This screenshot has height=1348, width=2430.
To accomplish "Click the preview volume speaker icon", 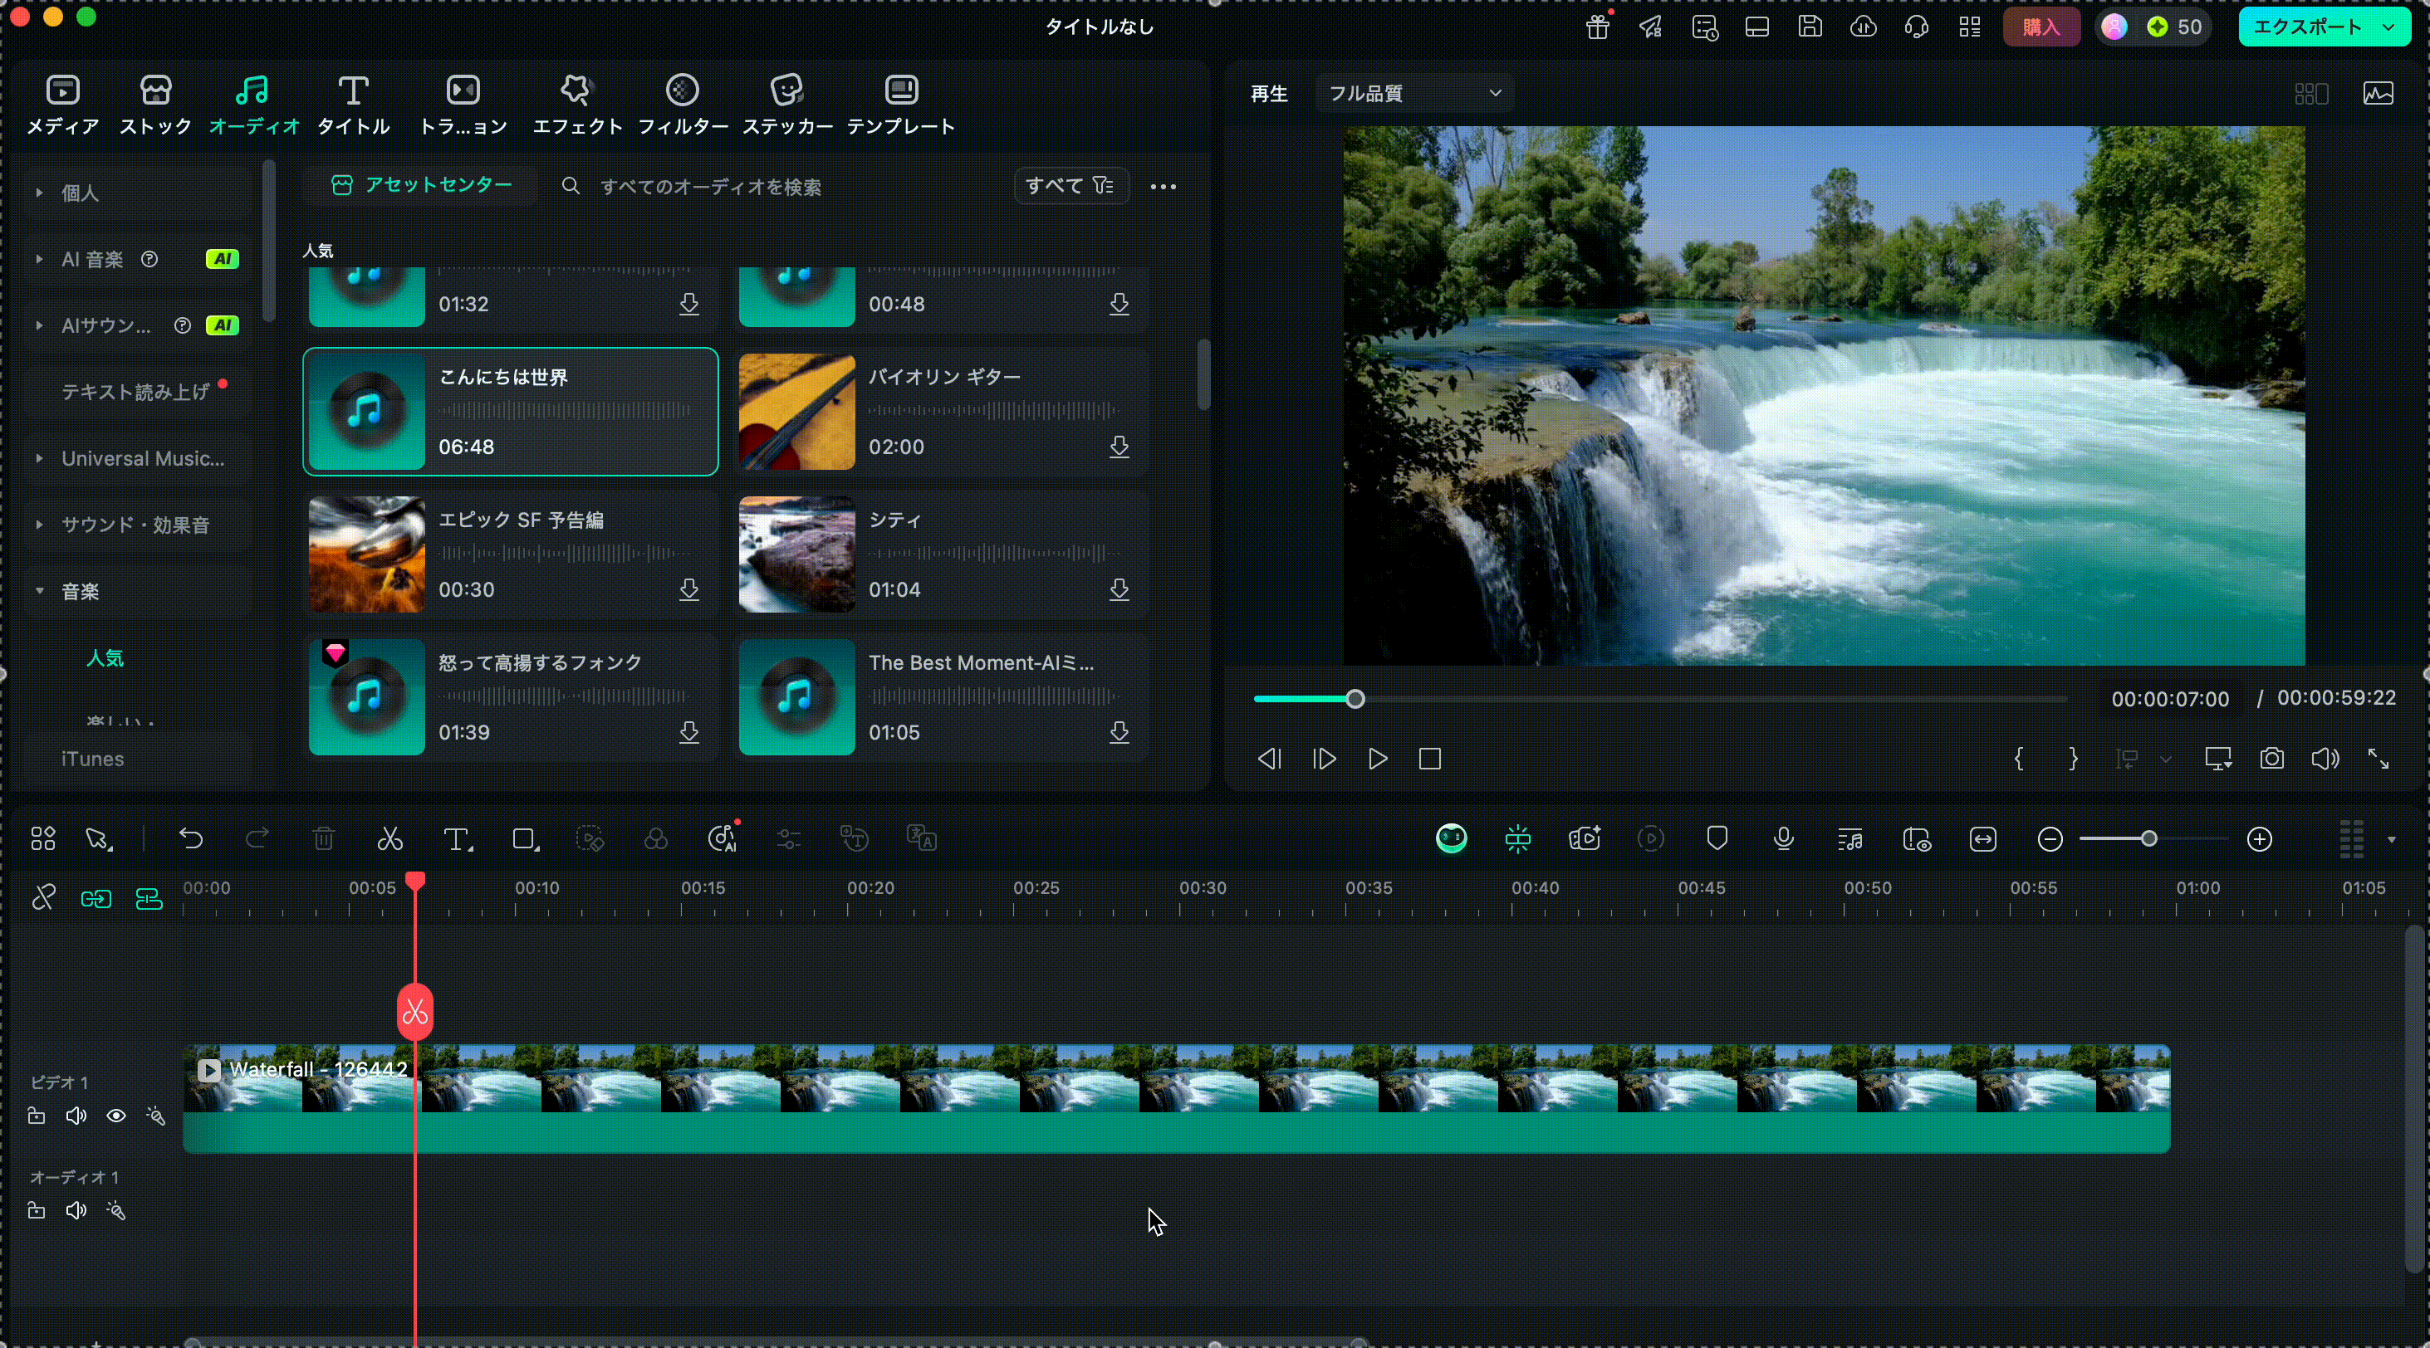I will pos(2325,759).
